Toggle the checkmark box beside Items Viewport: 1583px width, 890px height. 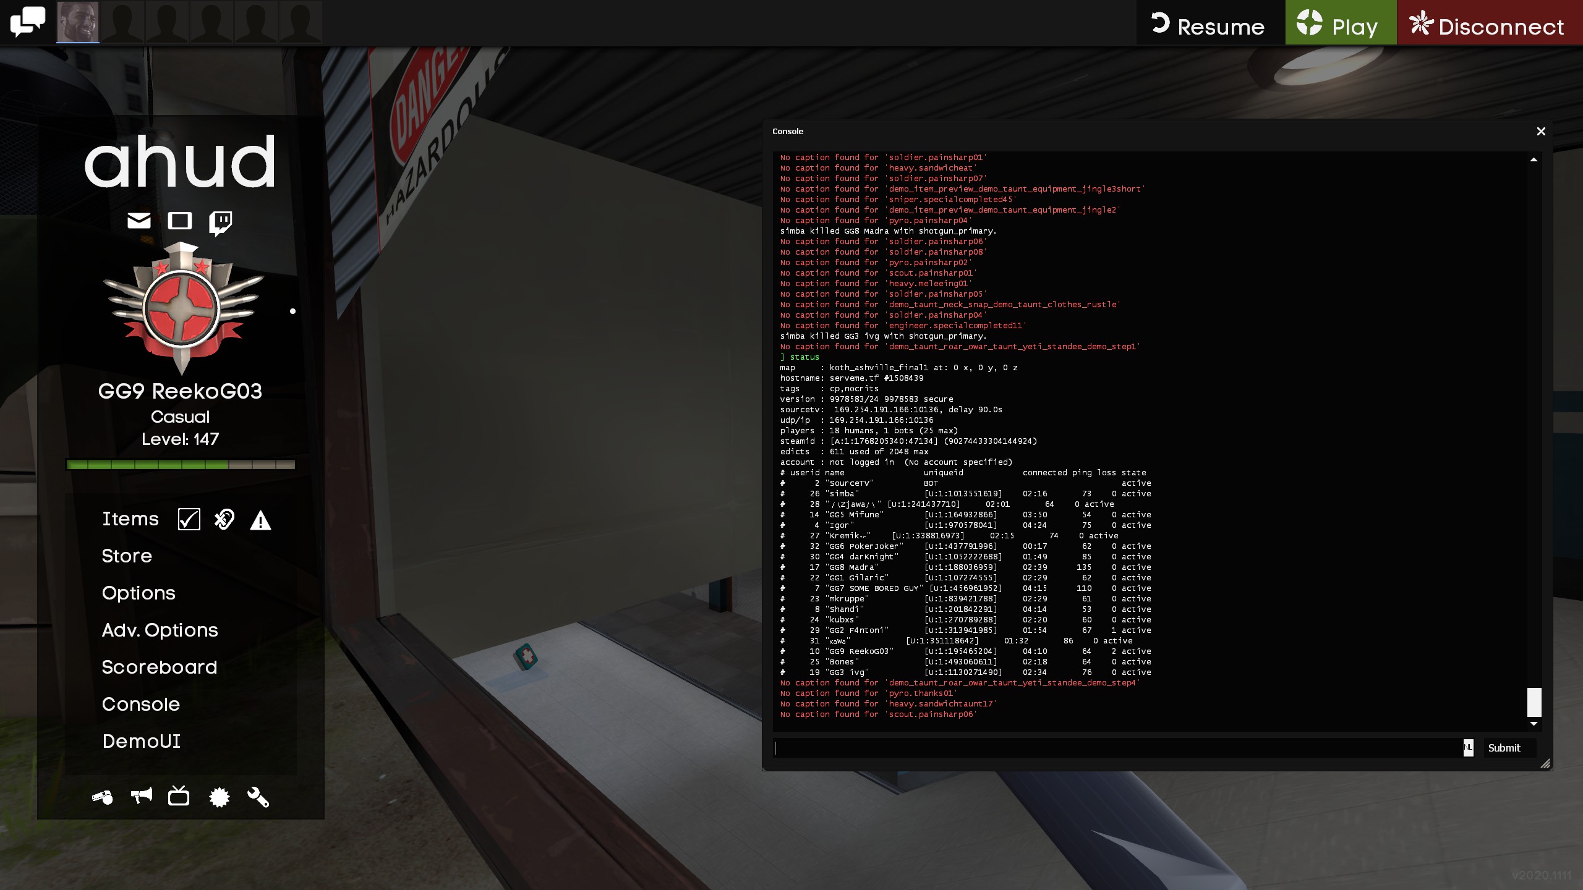189,519
